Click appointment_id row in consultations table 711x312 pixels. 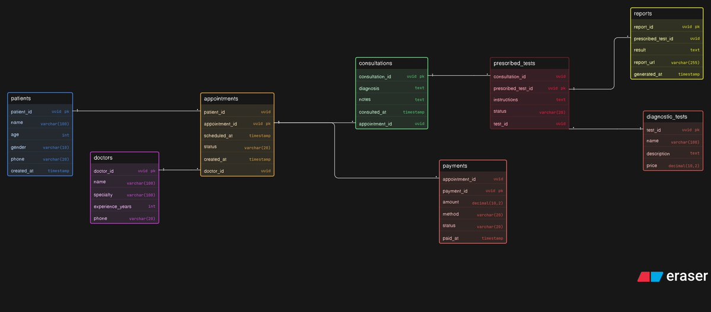point(392,124)
